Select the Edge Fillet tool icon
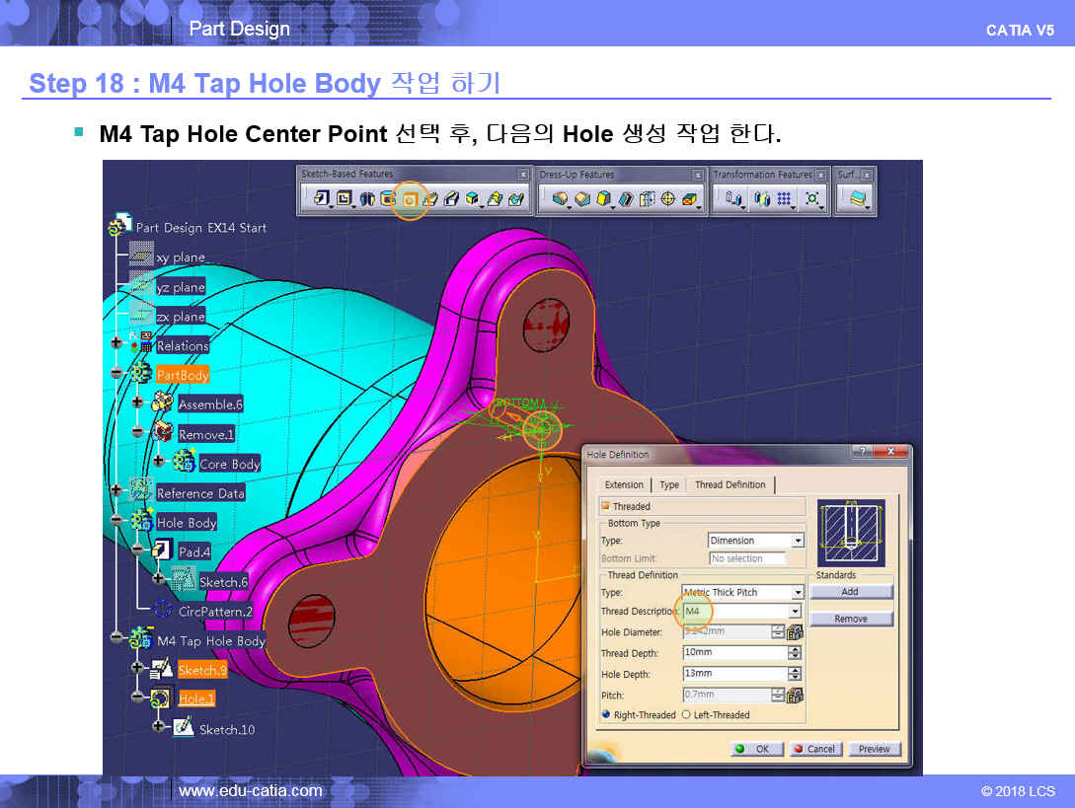Screen dimensions: 1075x808 (560, 199)
